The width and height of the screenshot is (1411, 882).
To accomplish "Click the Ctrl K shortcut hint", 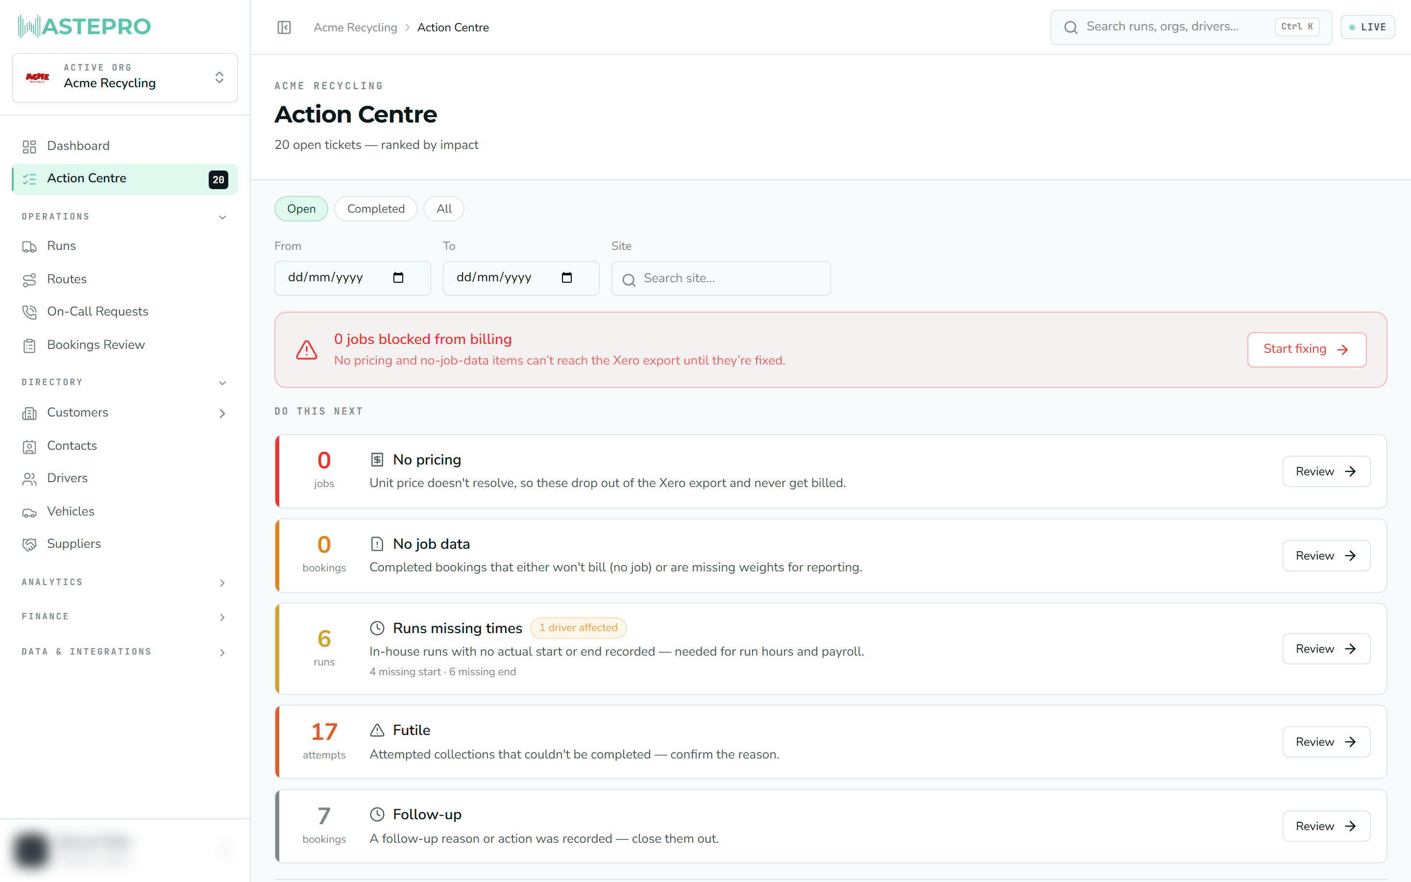I will tap(1297, 27).
